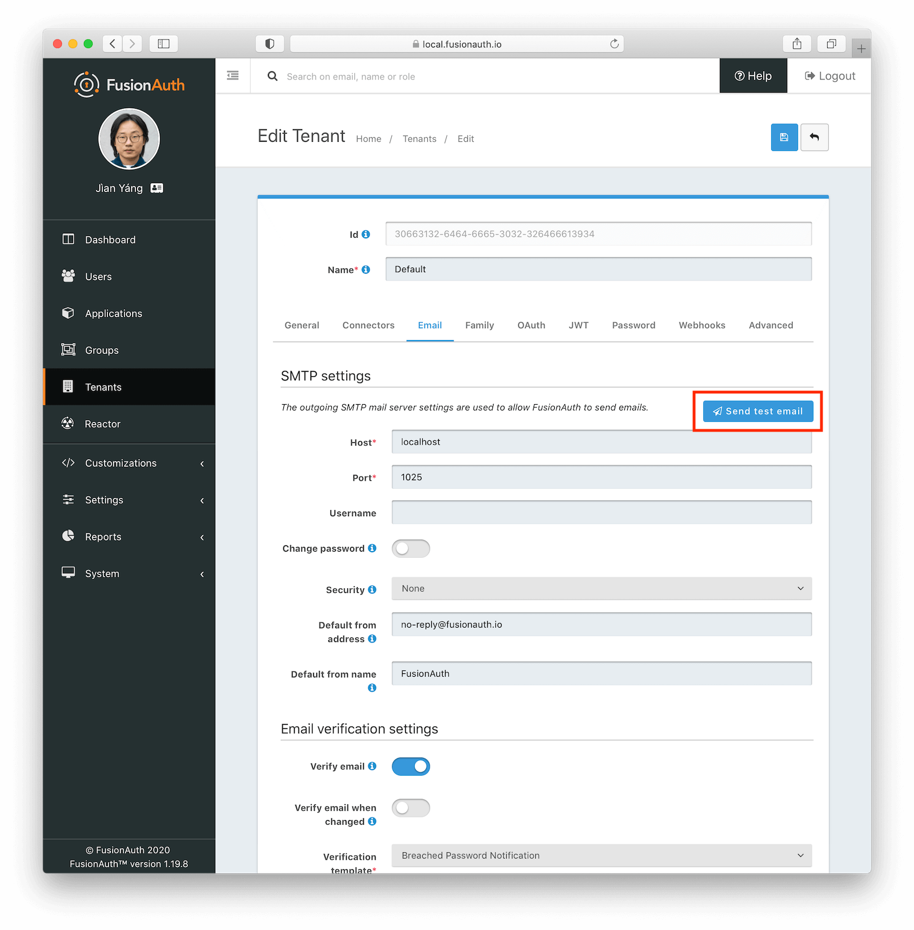Image resolution: width=914 pixels, height=930 pixels.
Task: Click the Applications cube icon in the sidebar
Action: (68, 313)
